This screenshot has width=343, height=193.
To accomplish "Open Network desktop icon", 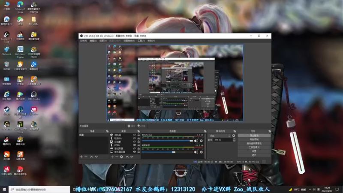I will [6, 51].
